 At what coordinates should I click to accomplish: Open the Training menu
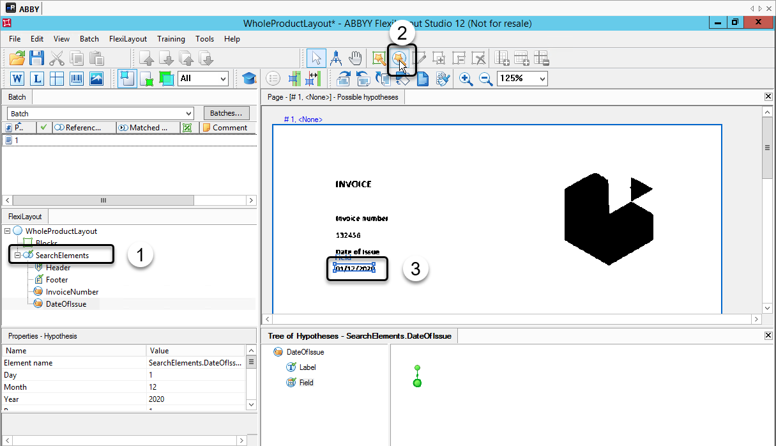[171, 39]
